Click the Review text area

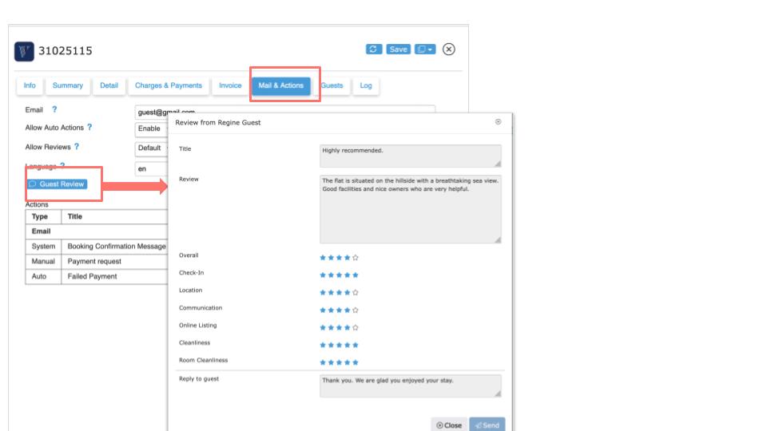(x=411, y=209)
